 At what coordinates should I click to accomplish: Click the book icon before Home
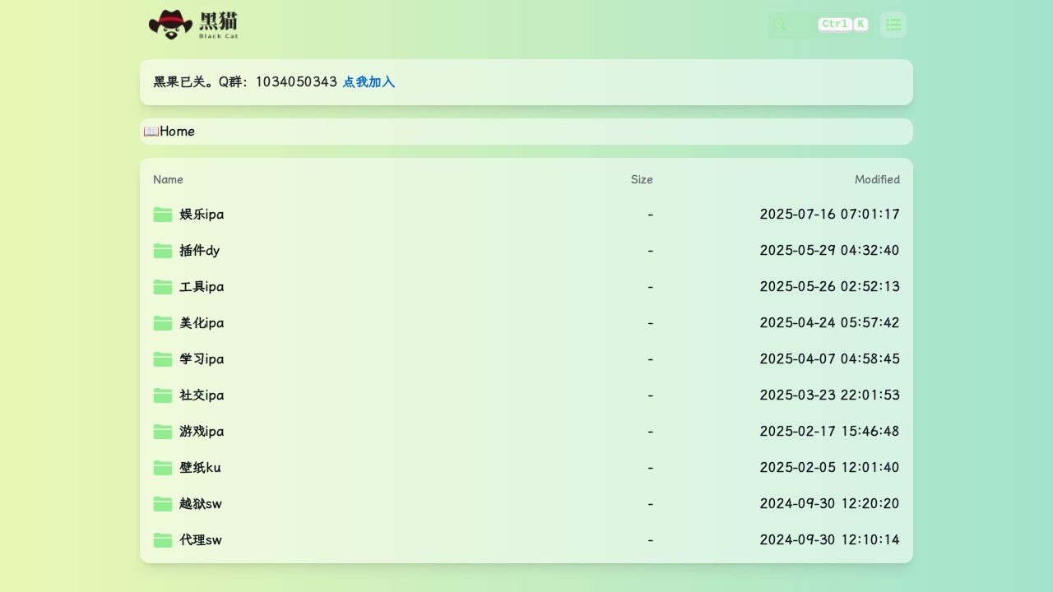(151, 132)
